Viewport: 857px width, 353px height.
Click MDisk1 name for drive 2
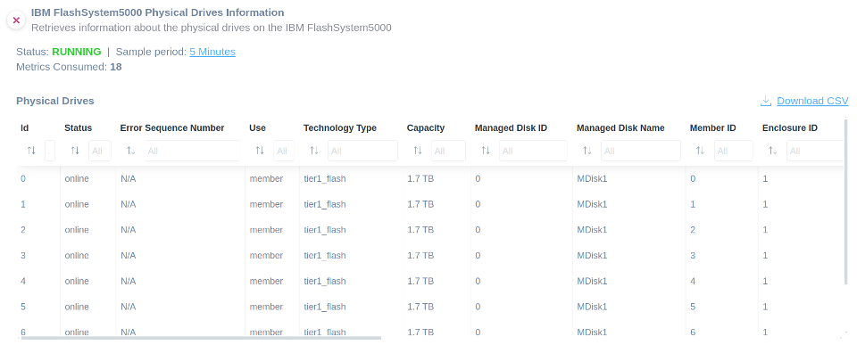point(592,230)
